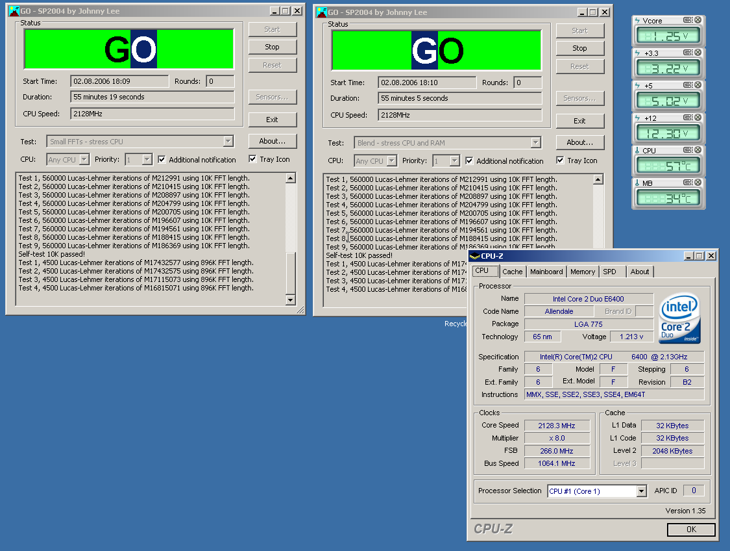730x551 pixels.
Task: Click the magnet snap icon on +5 gadget
Action: pos(688,85)
